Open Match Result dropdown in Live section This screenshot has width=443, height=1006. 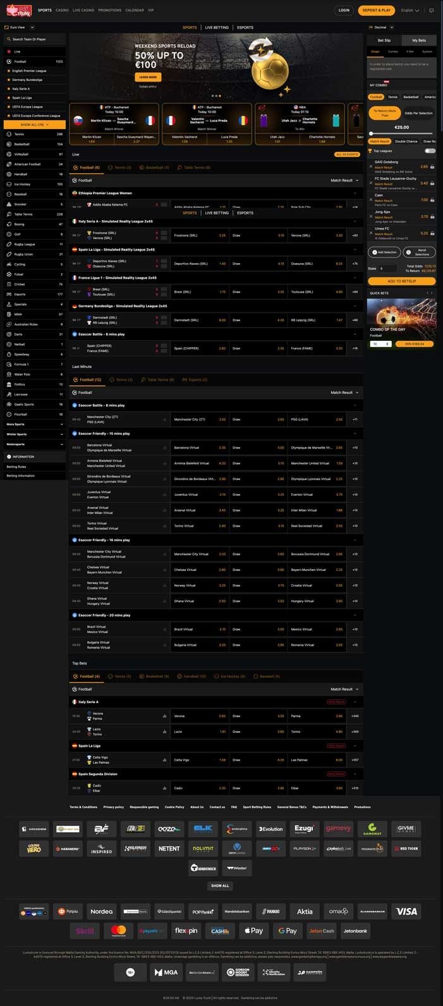pos(344,180)
